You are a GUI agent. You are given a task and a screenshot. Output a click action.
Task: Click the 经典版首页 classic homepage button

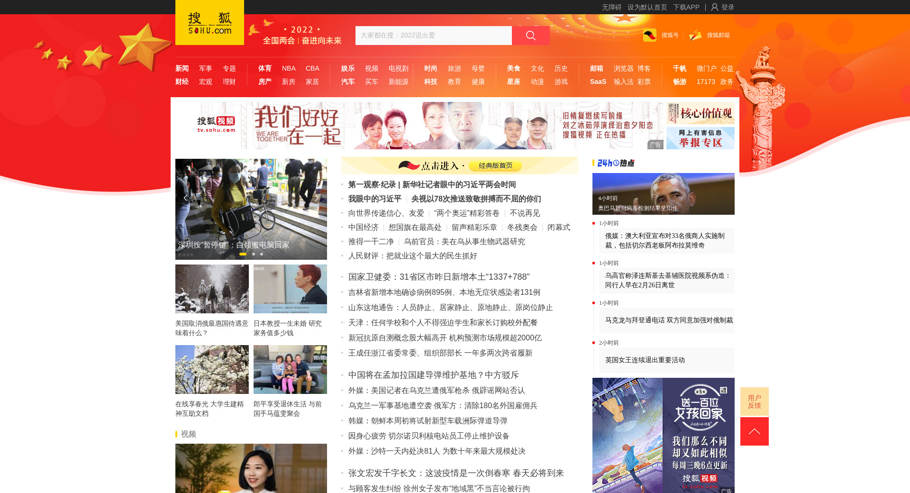[495, 165]
